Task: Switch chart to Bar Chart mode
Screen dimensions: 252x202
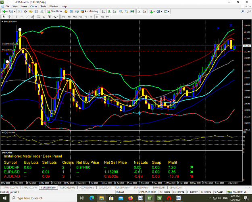Action: point(104,11)
